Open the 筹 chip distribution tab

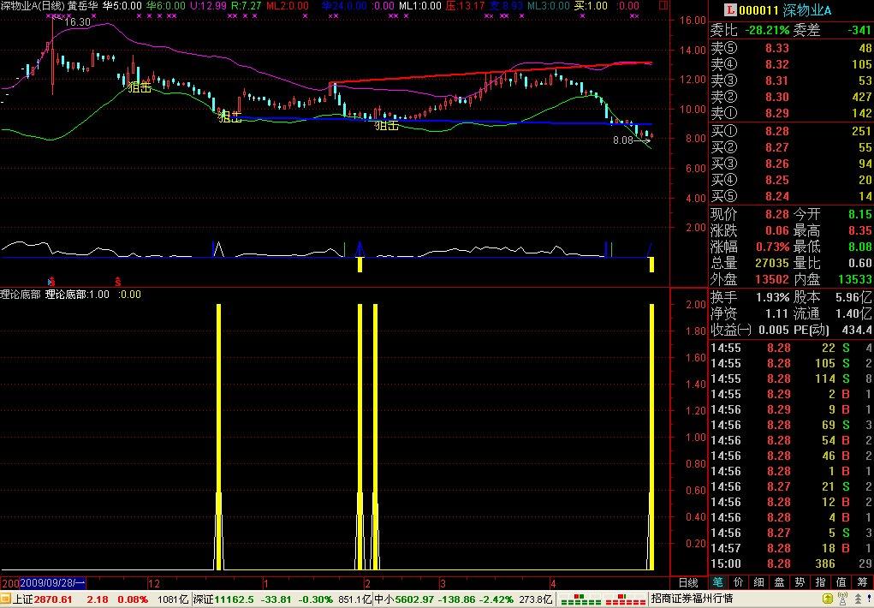(862, 582)
